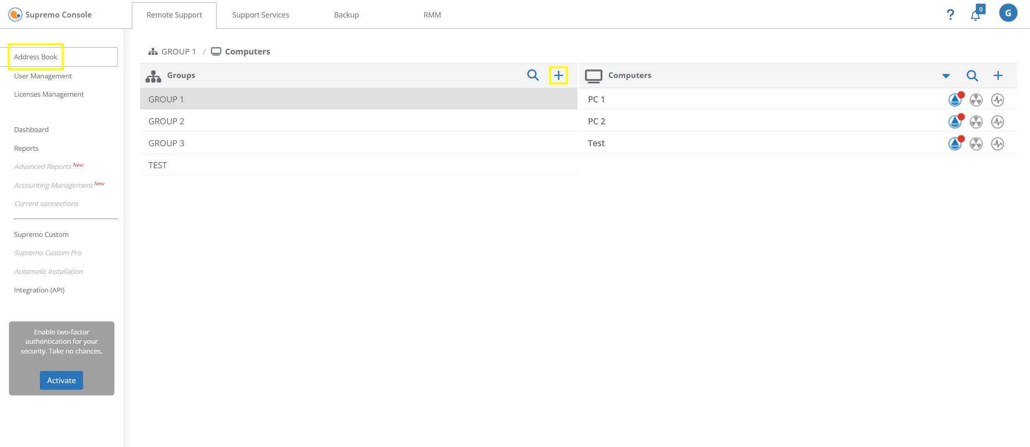
Task: Add a new computer with plus icon
Action: [998, 75]
